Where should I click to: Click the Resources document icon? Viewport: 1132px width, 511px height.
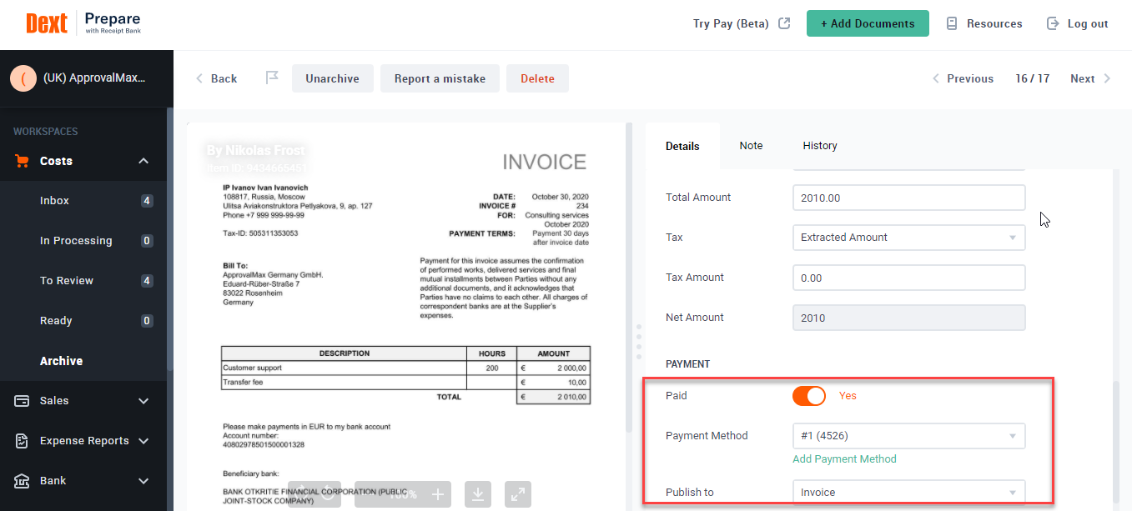tap(952, 23)
